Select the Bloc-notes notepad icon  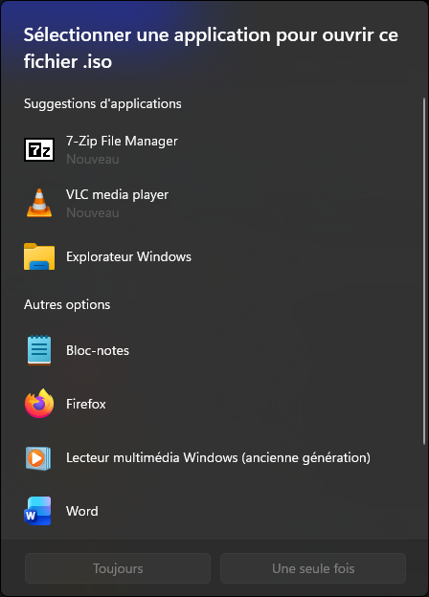39,350
